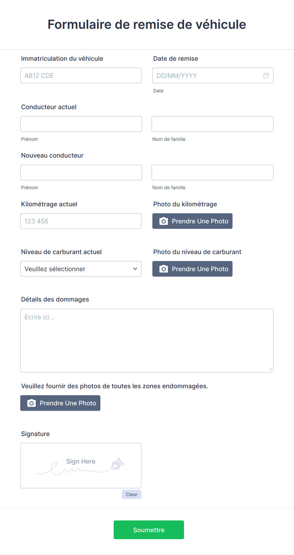Select Conducteur actuel Nom de famille field
294x555 pixels.
[212, 124]
